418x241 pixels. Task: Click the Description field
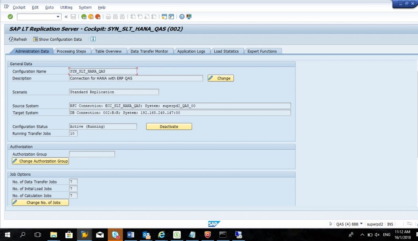[136, 78]
